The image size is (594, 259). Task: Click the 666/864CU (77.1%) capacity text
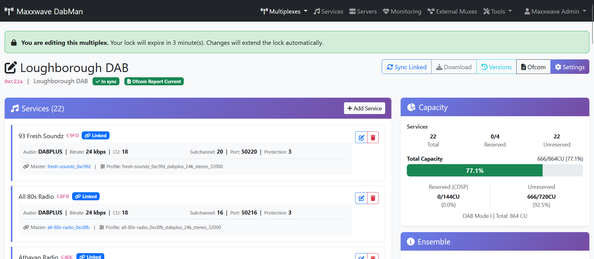tap(560, 159)
